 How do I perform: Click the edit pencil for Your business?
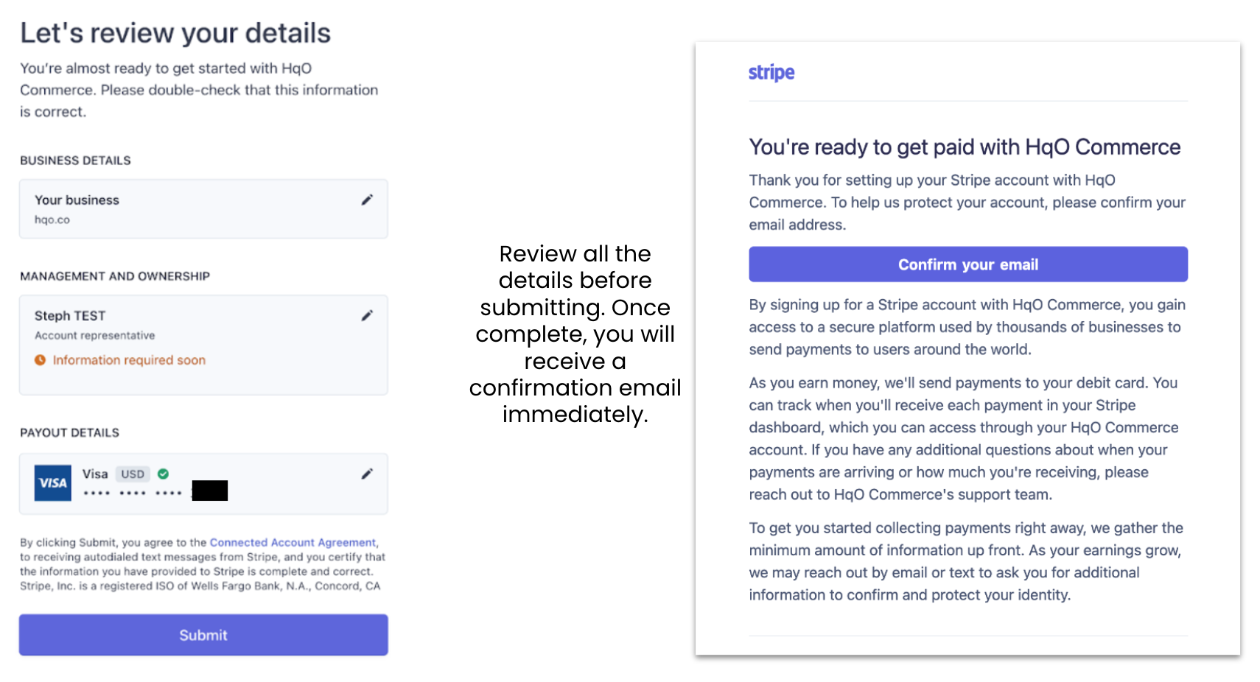[x=367, y=200]
